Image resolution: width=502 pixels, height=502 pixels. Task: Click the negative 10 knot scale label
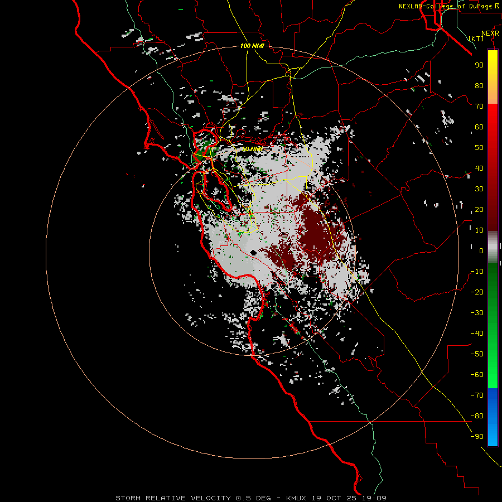click(x=477, y=272)
